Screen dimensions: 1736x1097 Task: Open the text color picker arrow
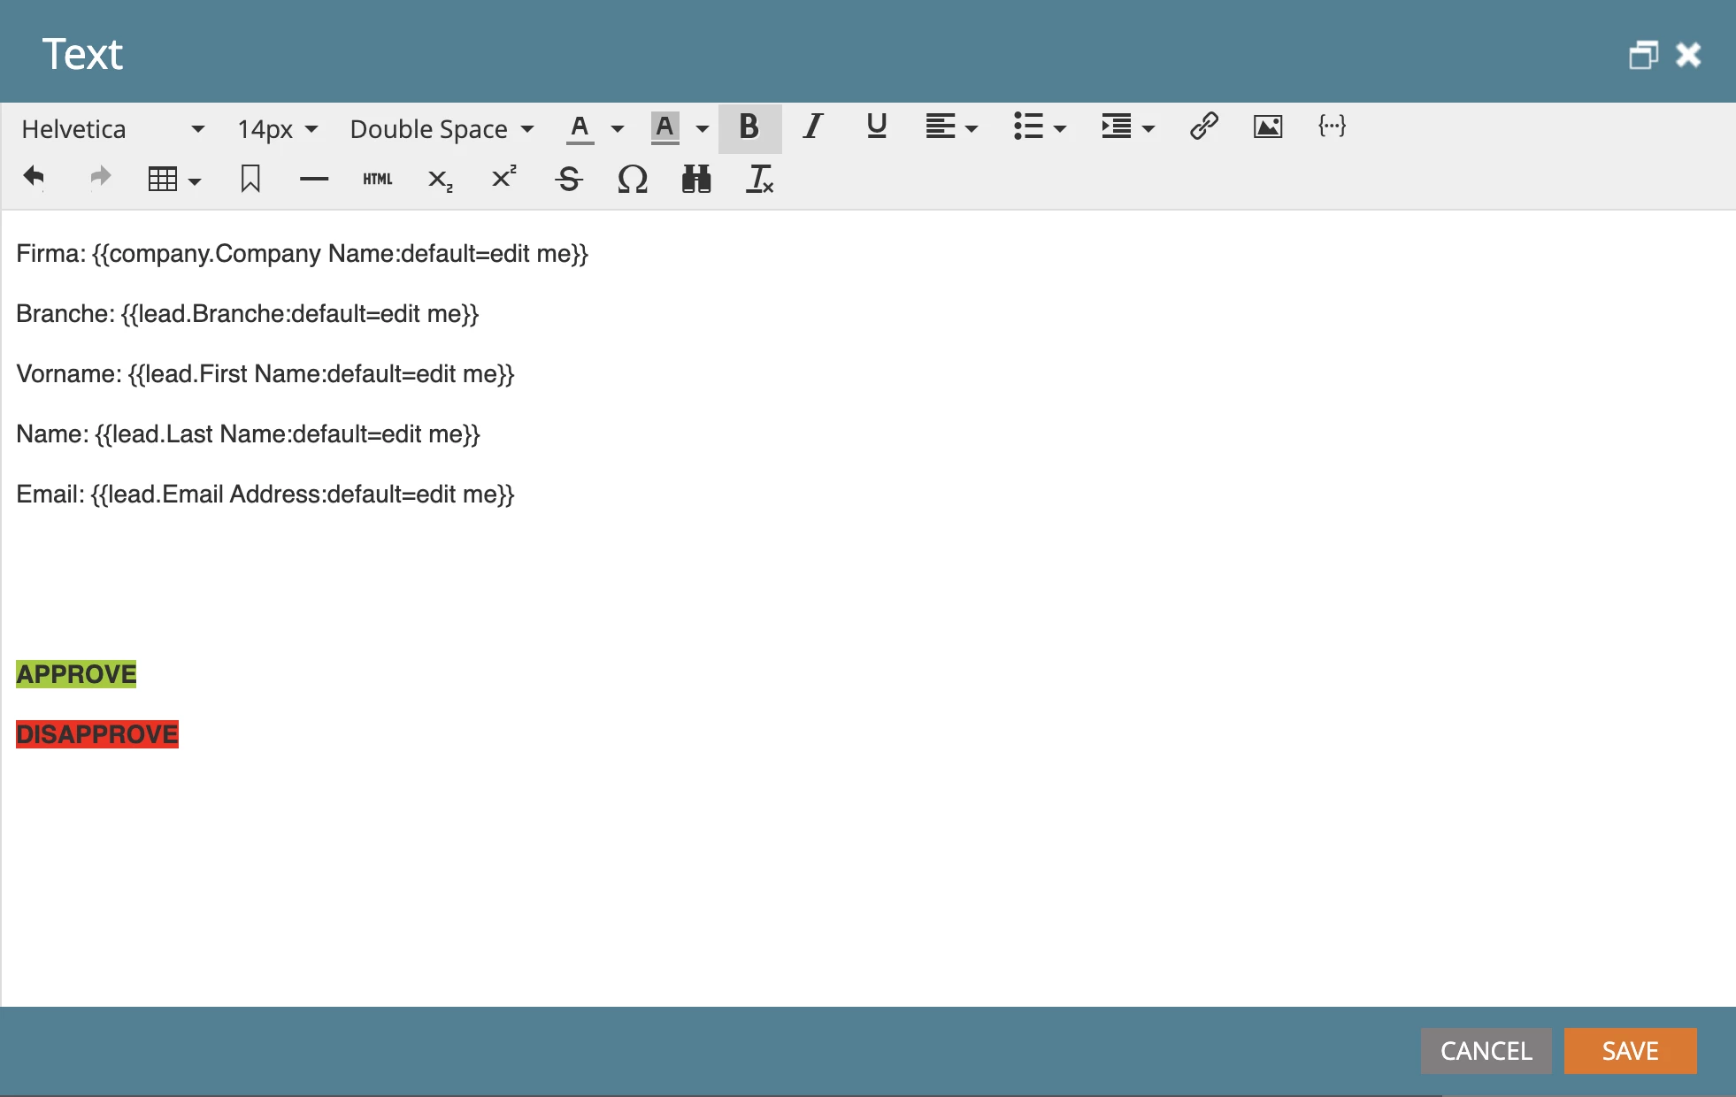click(618, 129)
